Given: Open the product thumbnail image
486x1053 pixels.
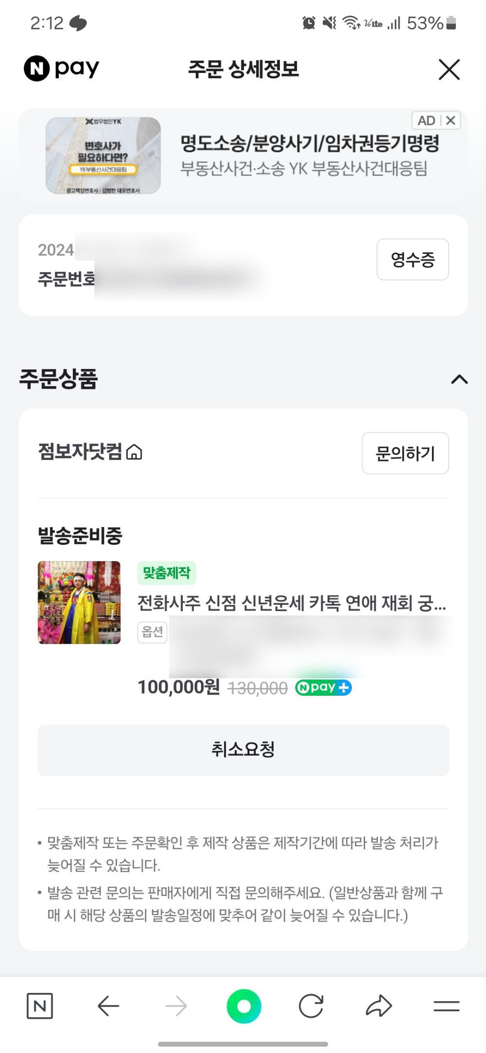Looking at the screenshot, I should pyautogui.click(x=79, y=602).
